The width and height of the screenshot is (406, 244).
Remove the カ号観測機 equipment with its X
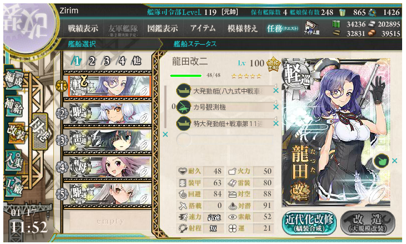pos(276,107)
